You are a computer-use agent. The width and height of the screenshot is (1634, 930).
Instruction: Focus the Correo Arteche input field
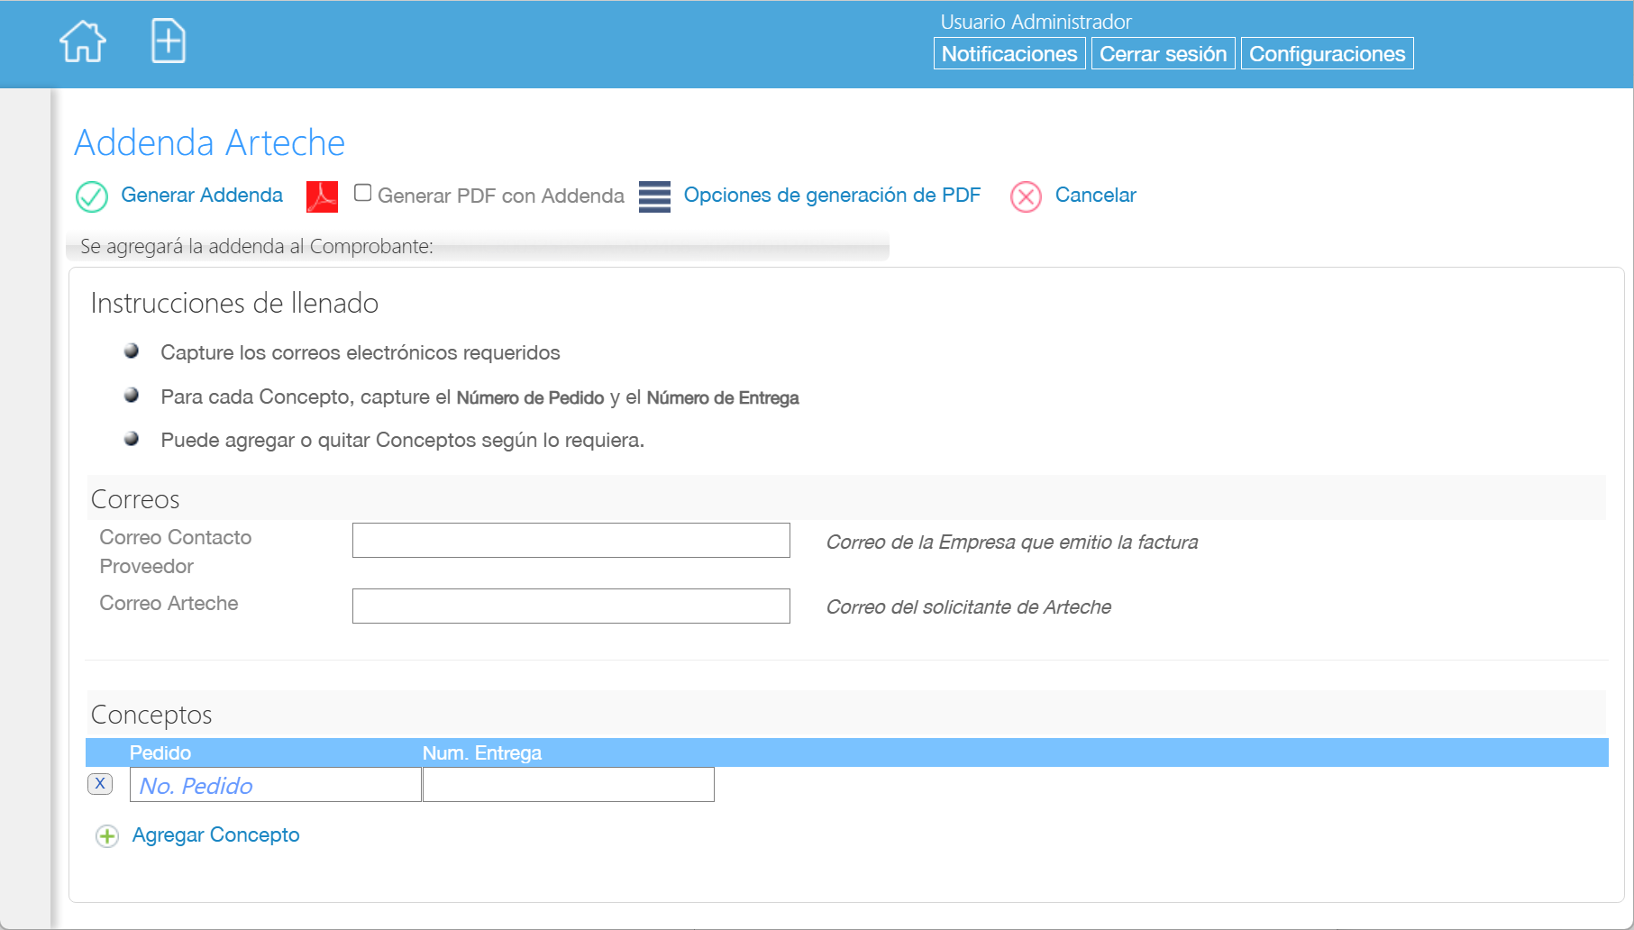(x=571, y=606)
